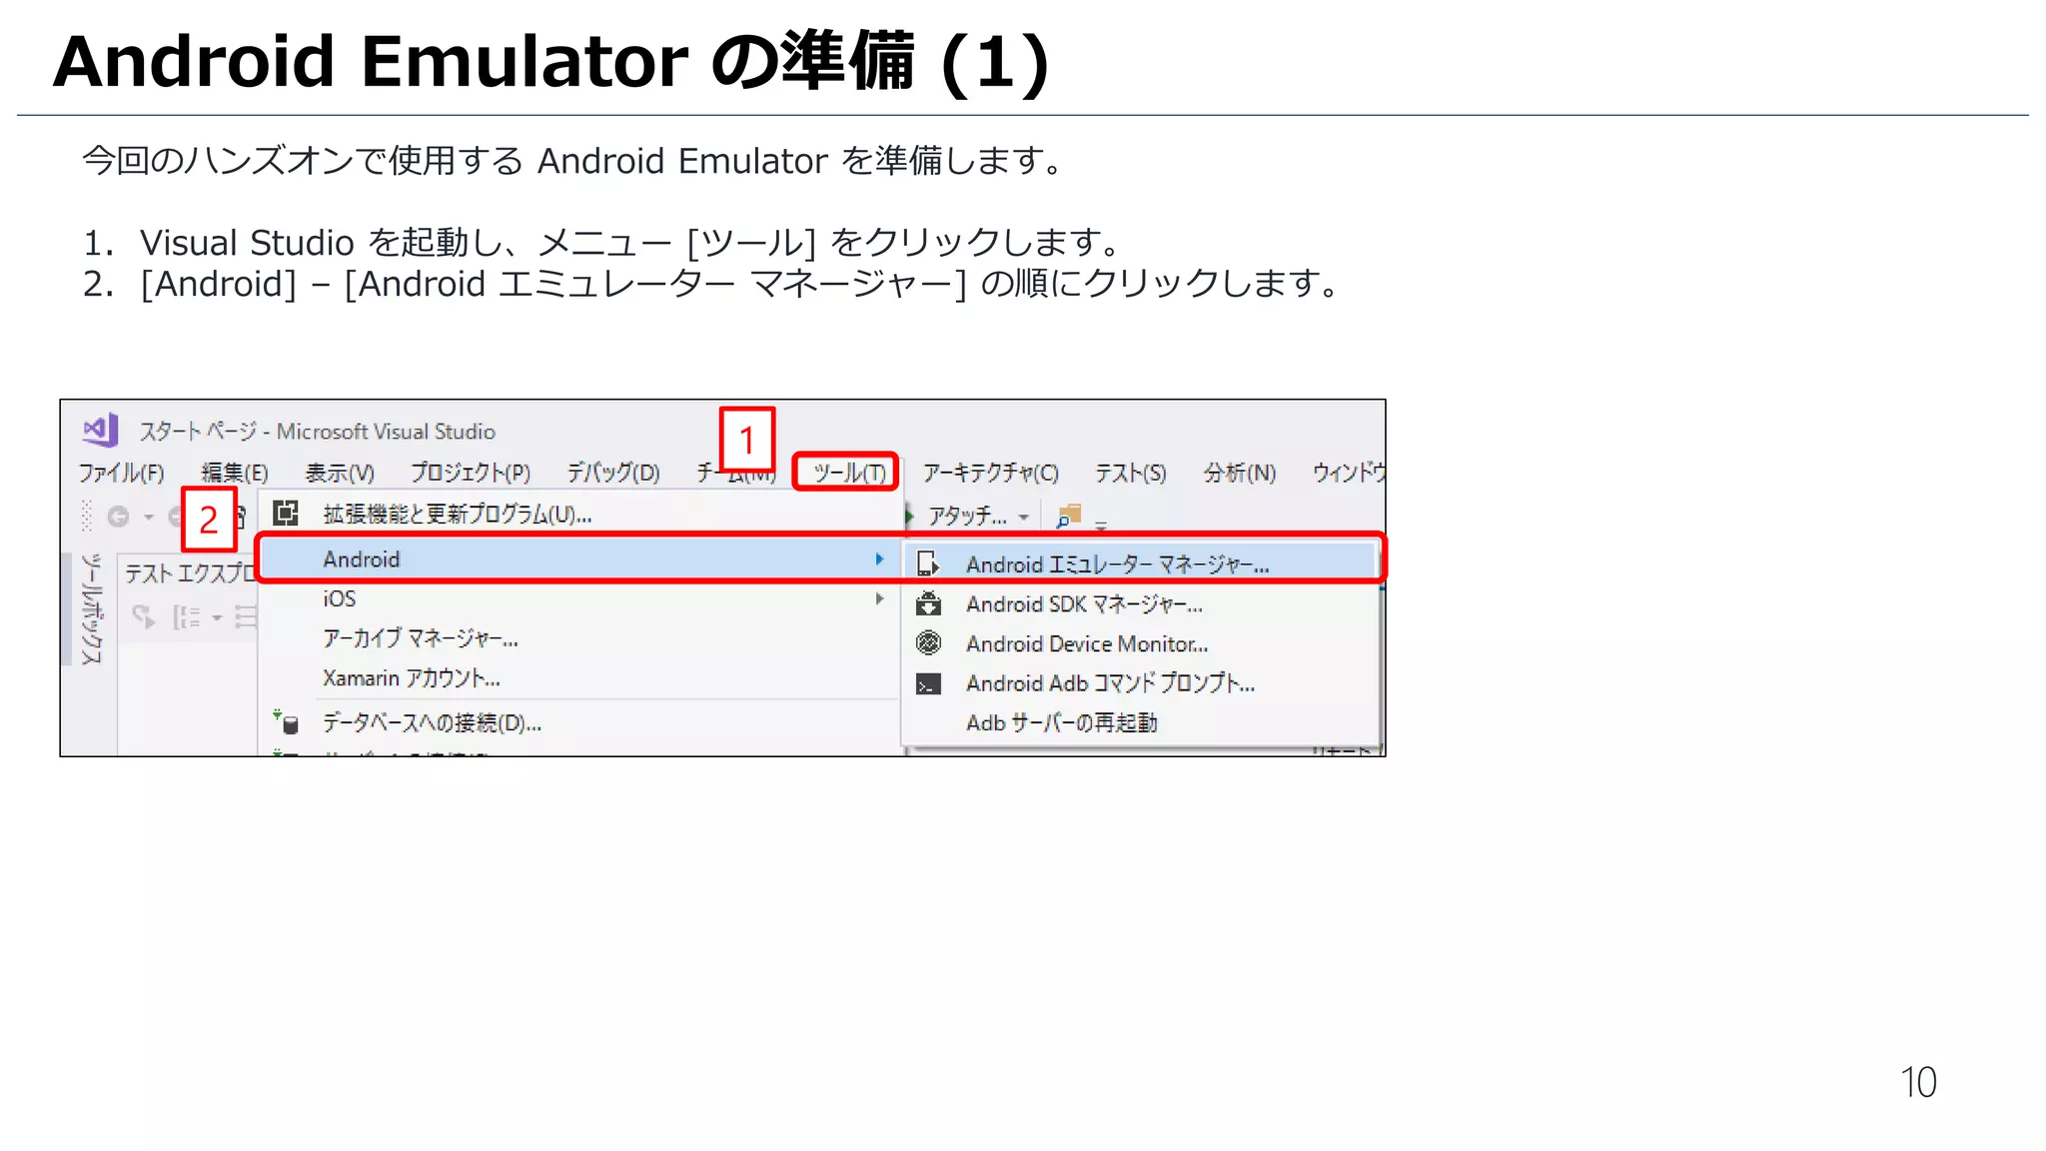The width and height of the screenshot is (2046, 1151).
Task: Click the database connection icon
Action: [286, 722]
